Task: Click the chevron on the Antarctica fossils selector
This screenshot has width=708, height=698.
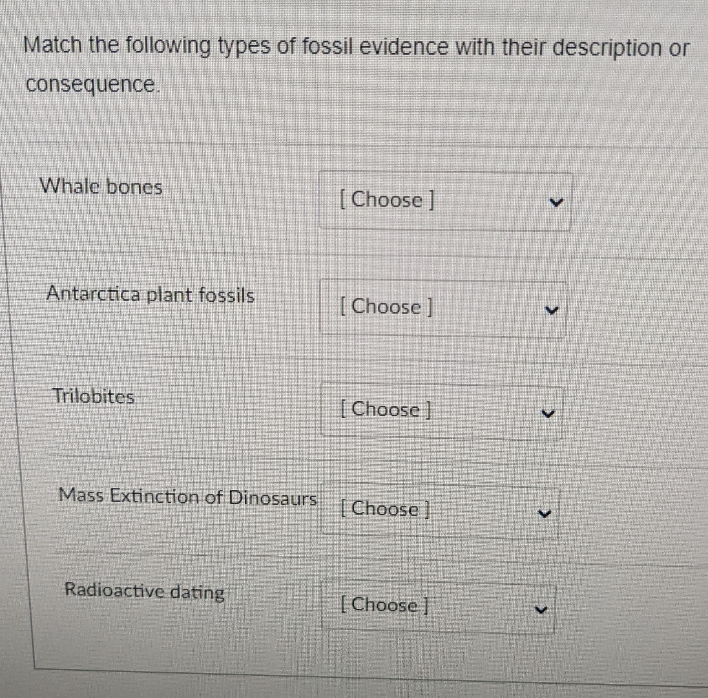Action: tap(552, 310)
